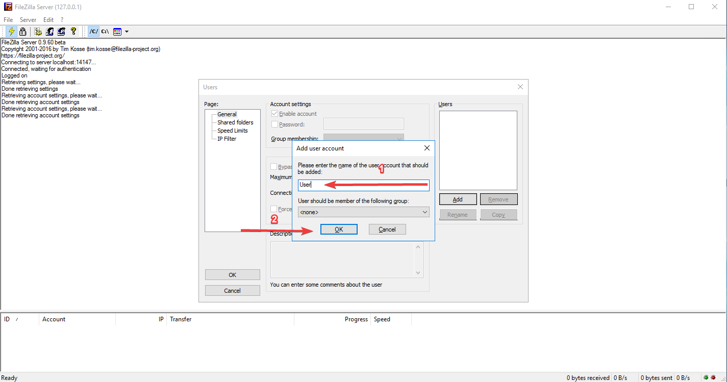727x382 pixels.
Task: Click the 'Ready' status bar text
Action: click(10, 378)
